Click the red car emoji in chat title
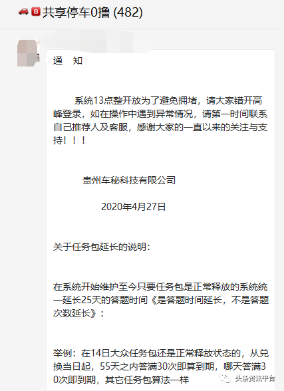 pos(23,12)
